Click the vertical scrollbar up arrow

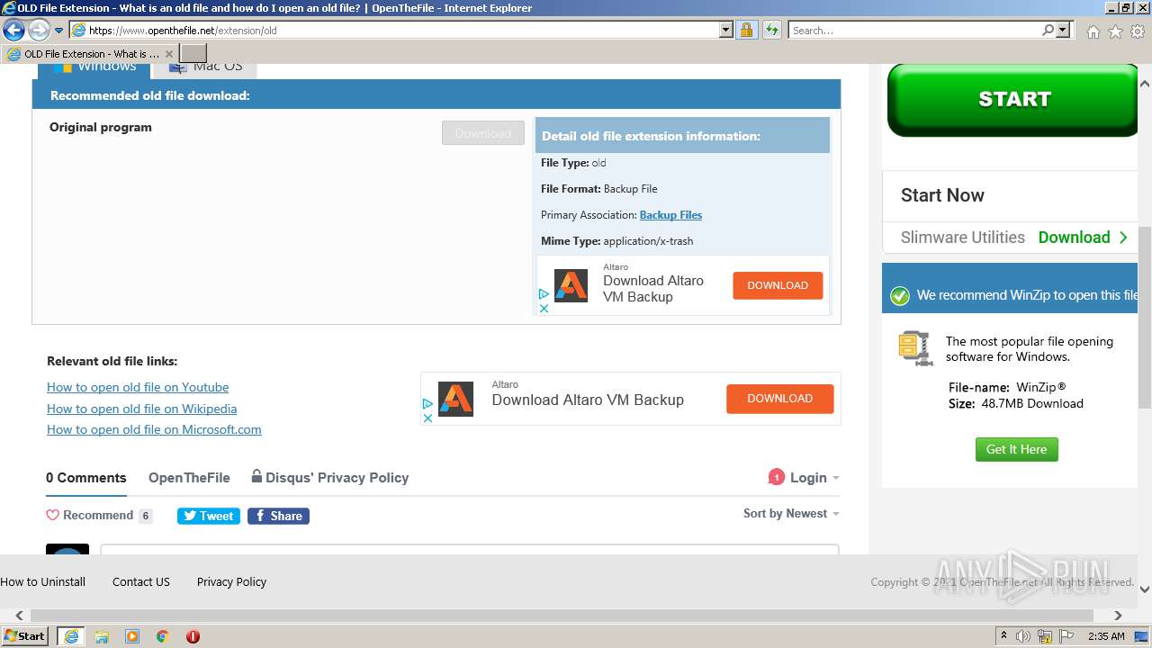[x=1145, y=84]
